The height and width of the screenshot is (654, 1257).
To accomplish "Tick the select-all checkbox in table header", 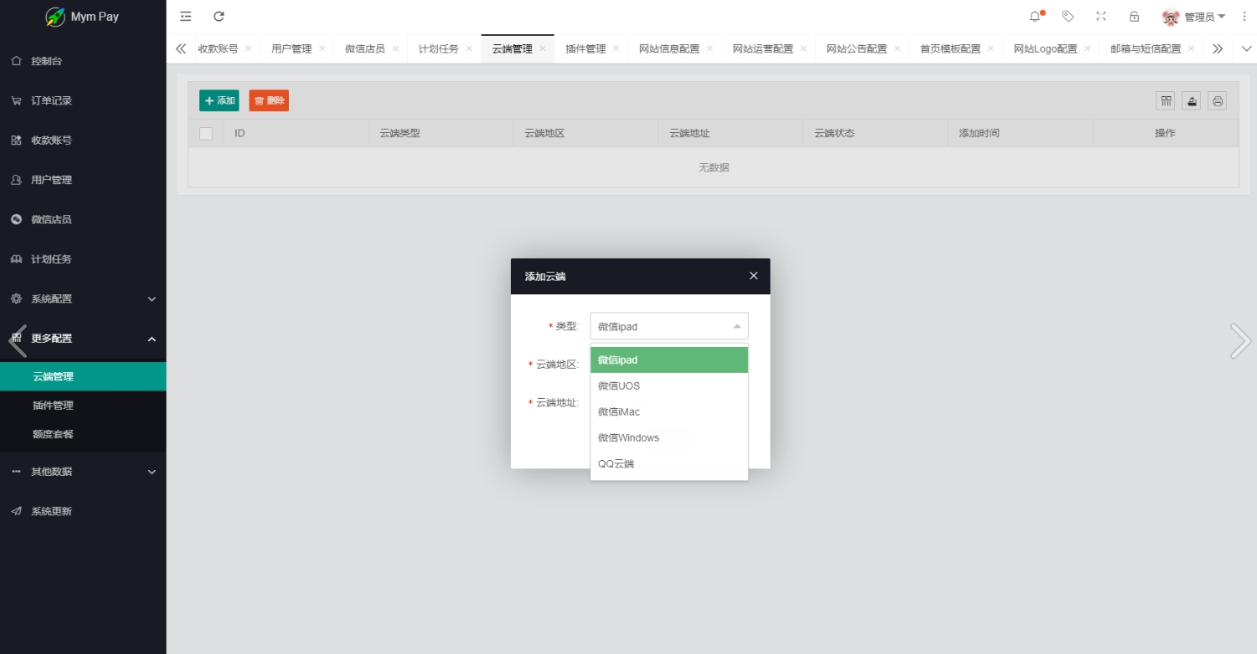I will tap(206, 133).
